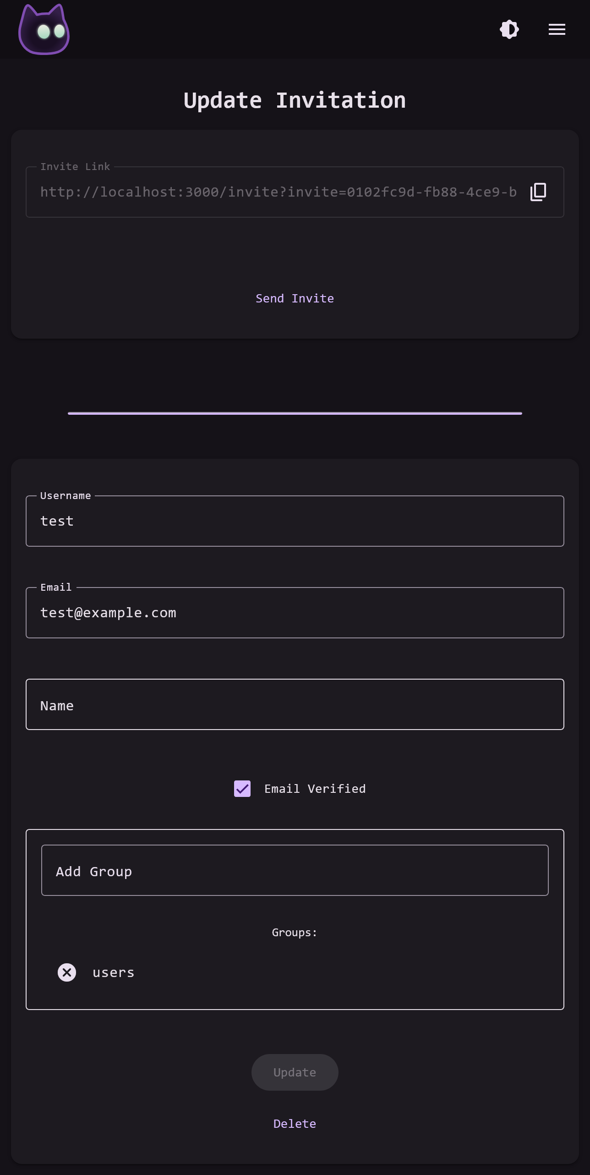Send Invite to the user
590x1175 pixels.
point(295,298)
